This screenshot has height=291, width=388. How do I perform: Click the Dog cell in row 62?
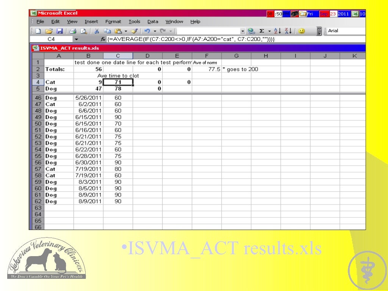[x=59, y=202]
